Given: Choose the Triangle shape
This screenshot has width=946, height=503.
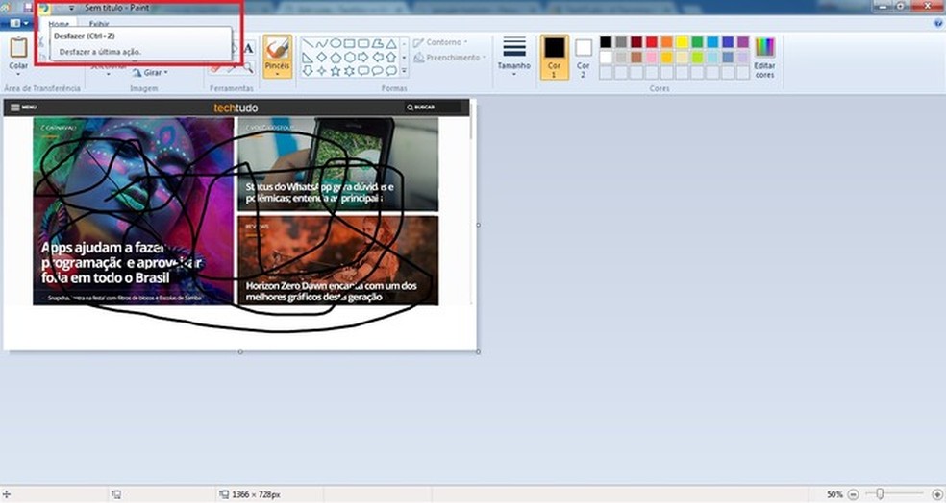Looking at the screenshot, I should coord(391,43).
